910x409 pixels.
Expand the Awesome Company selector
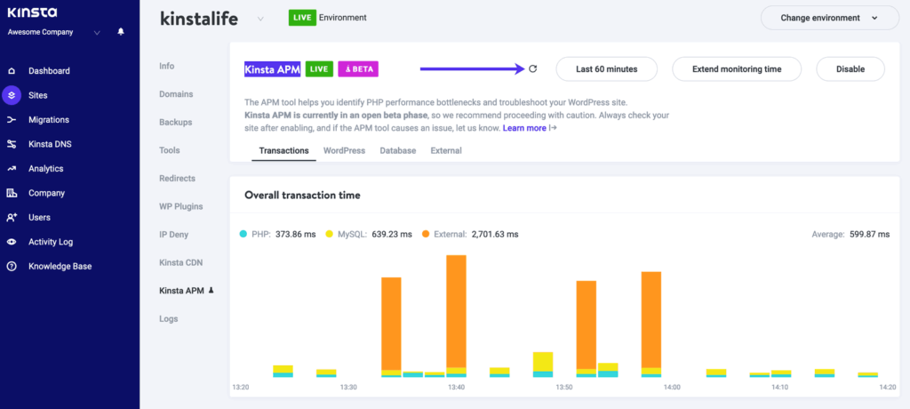coord(97,33)
